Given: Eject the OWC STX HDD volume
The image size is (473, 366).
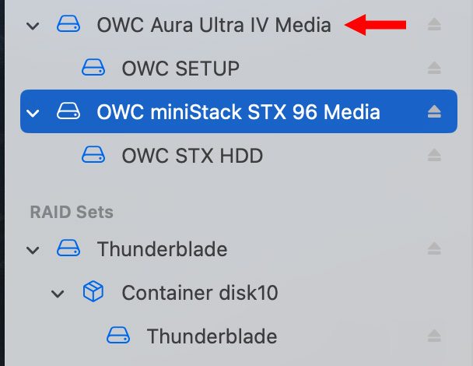Looking at the screenshot, I should [434, 157].
